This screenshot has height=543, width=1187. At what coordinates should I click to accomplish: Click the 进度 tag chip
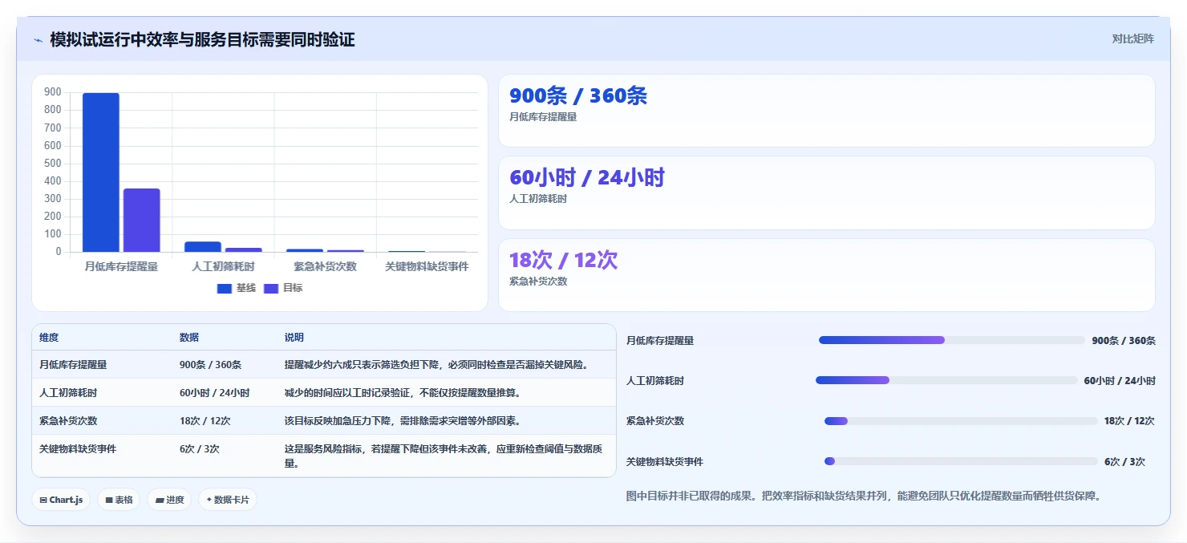click(169, 500)
